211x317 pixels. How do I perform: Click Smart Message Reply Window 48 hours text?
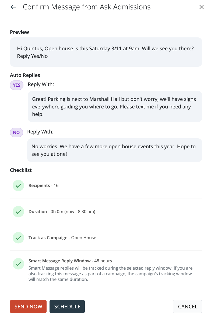tap(70, 261)
